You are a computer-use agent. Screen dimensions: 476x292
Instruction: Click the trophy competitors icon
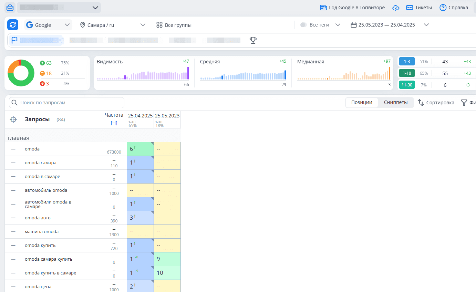click(253, 40)
